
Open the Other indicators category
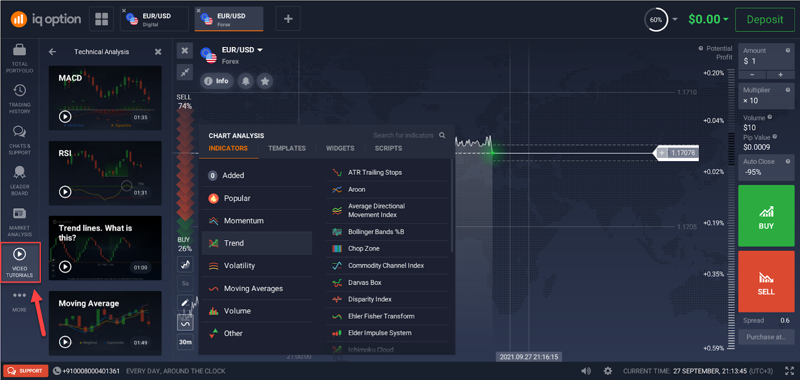point(257,333)
